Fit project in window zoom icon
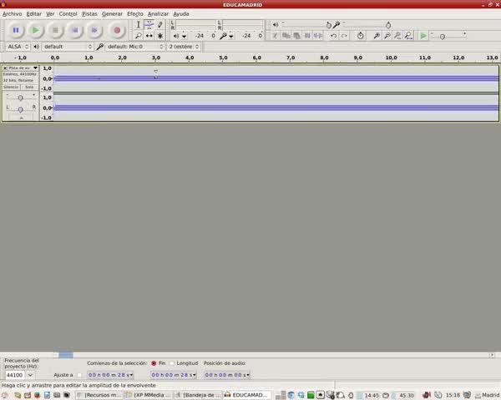 pyautogui.click(x=408, y=36)
